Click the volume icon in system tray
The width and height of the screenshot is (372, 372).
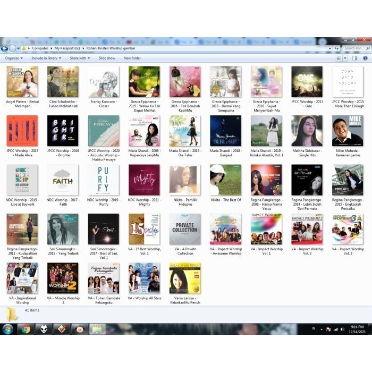point(342,329)
